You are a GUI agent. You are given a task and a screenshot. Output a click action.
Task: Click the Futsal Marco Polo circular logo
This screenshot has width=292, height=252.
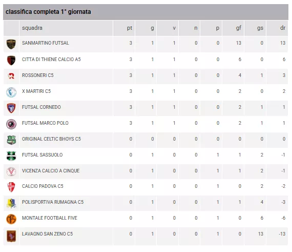click(x=11, y=124)
